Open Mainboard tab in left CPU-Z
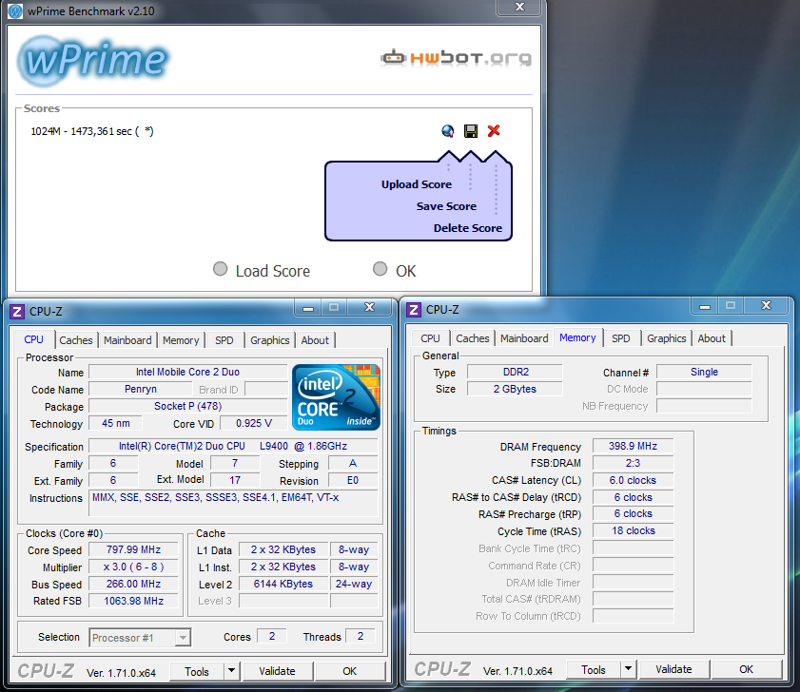The height and width of the screenshot is (692, 800). click(127, 340)
